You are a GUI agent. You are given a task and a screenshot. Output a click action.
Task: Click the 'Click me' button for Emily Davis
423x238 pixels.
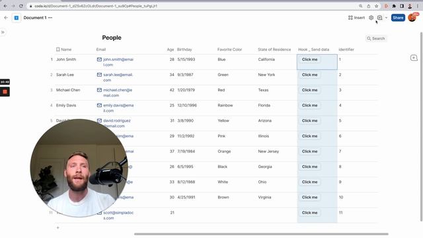310,105
